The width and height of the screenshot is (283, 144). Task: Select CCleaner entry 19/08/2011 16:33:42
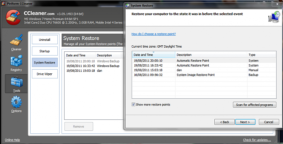[x=94, y=66]
